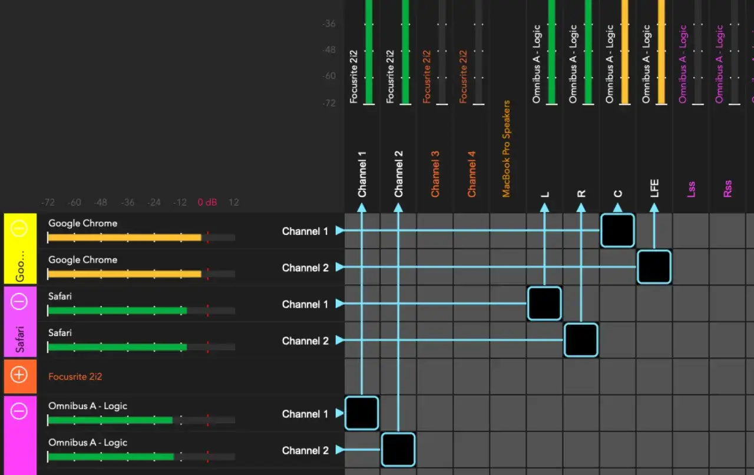Click the Omnibus Channel 2 input arrow
Screen dimensions: 754x475
339,450
